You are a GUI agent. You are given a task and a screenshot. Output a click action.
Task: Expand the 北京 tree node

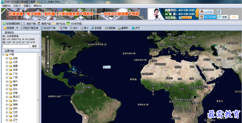click(7, 62)
